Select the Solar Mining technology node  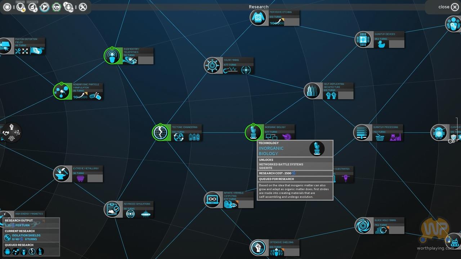pos(212,65)
